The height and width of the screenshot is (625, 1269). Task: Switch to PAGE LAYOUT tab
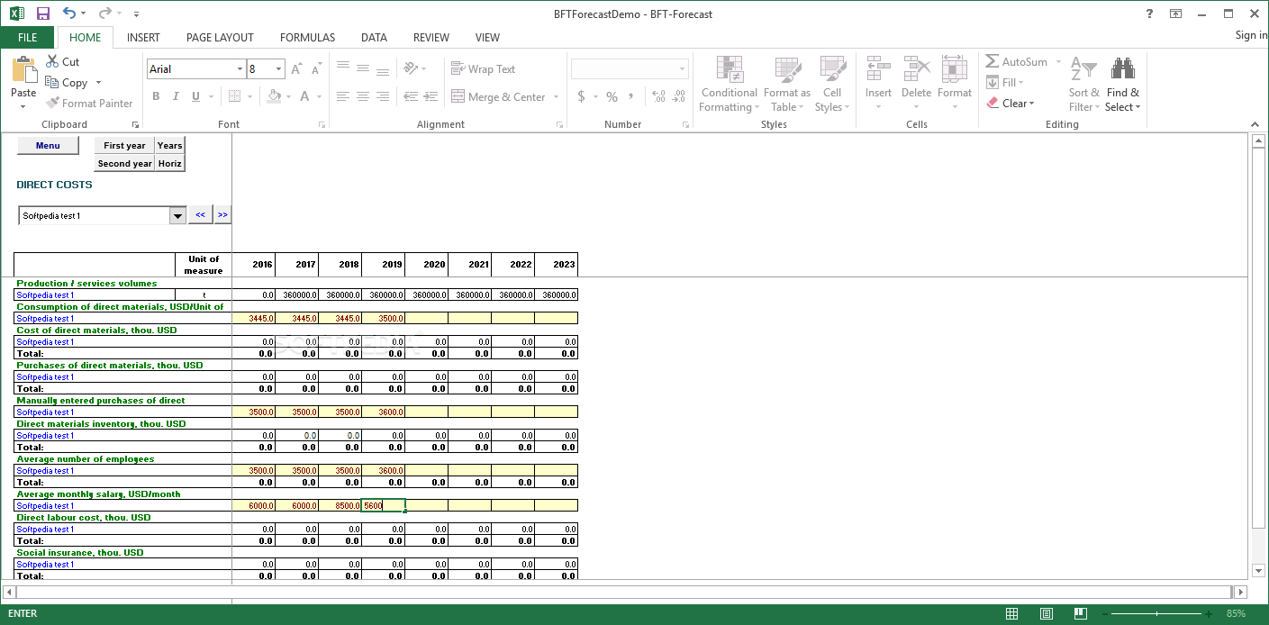click(220, 37)
